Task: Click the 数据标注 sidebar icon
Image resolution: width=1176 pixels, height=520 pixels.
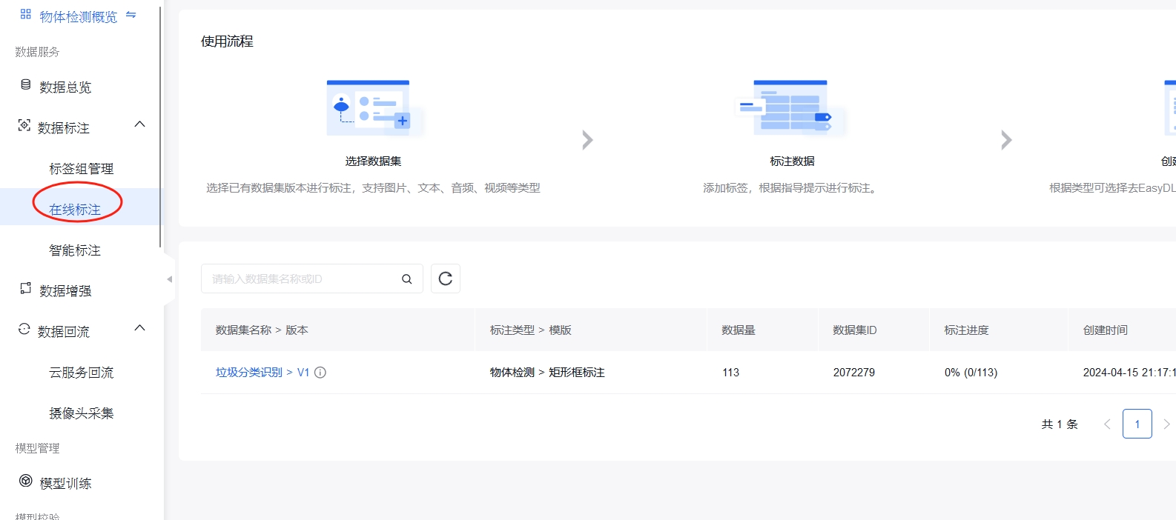Action: point(24,126)
